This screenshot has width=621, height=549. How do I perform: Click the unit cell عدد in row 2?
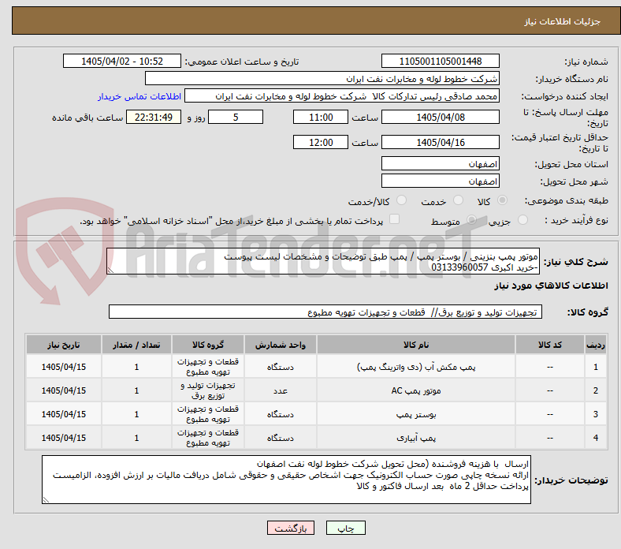pyautogui.click(x=281, y=390)
